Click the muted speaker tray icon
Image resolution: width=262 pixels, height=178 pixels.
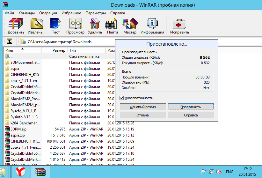(x=219, y=172)
